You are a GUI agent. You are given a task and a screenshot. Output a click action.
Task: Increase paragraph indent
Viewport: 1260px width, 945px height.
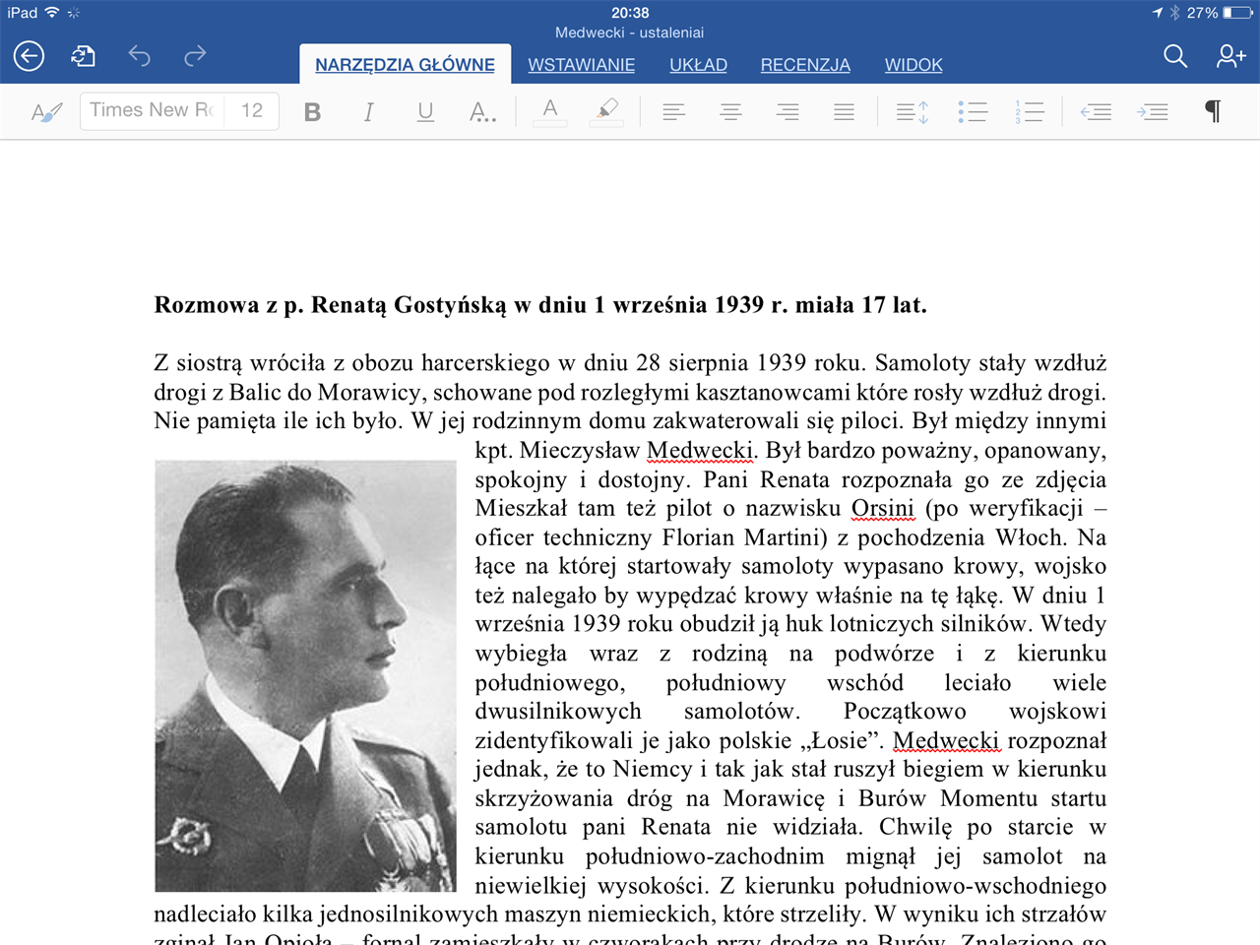coord(1153,111)
